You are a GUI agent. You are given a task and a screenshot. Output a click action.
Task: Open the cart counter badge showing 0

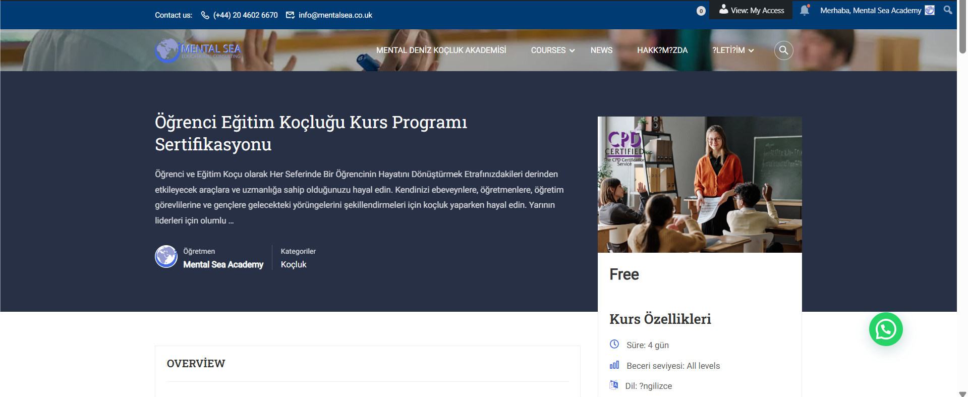(x=701, y=11)
